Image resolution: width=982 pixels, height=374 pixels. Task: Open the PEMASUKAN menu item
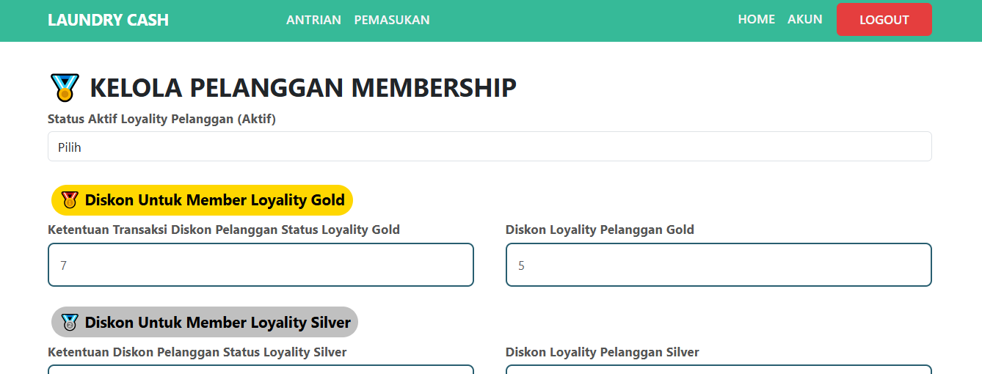[392, 20]
